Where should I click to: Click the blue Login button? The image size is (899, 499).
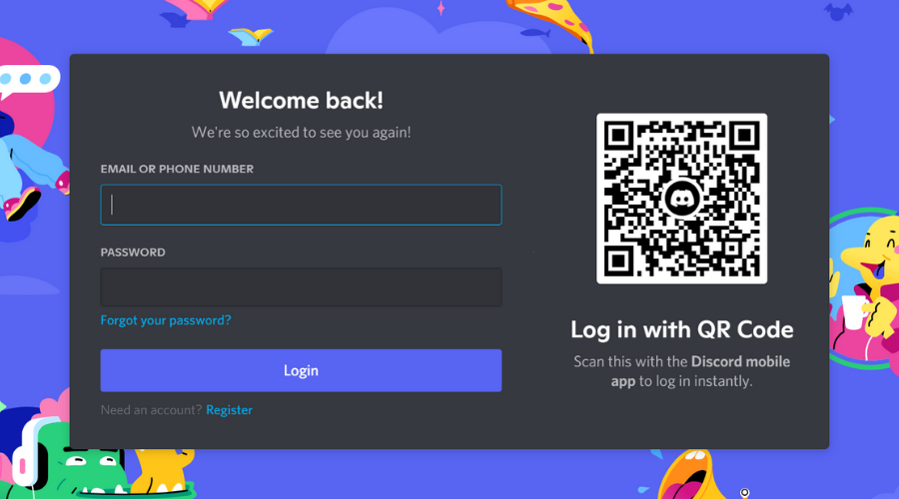(x=301, y=370)
